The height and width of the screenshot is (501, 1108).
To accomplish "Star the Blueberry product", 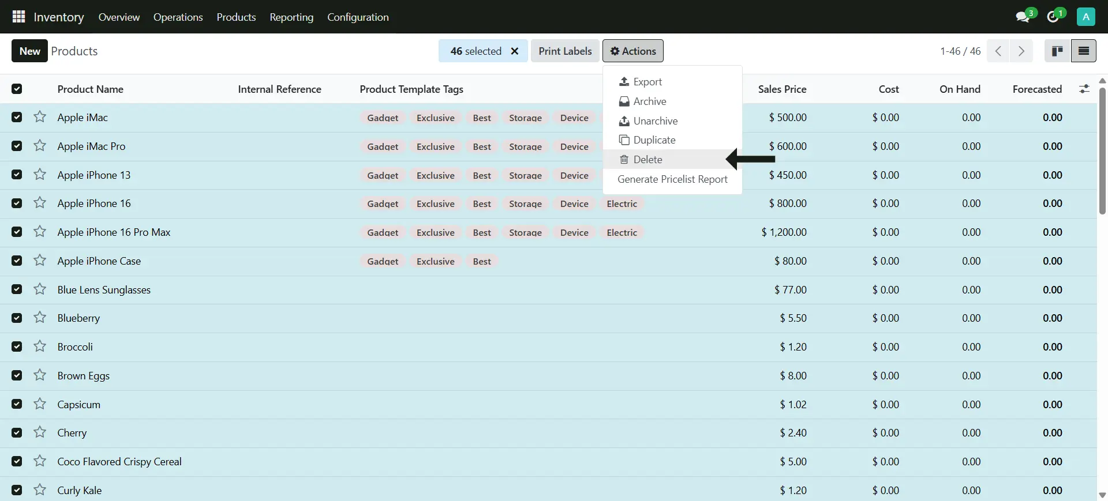I will [x=40, y=318].
